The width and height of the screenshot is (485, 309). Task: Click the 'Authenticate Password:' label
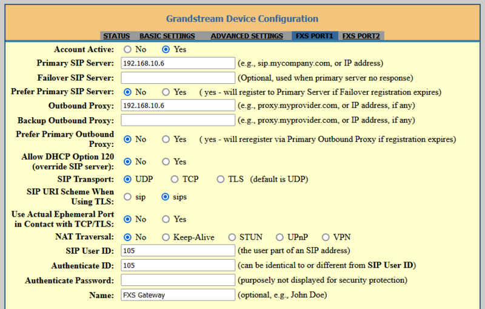(x=69, y=280)
